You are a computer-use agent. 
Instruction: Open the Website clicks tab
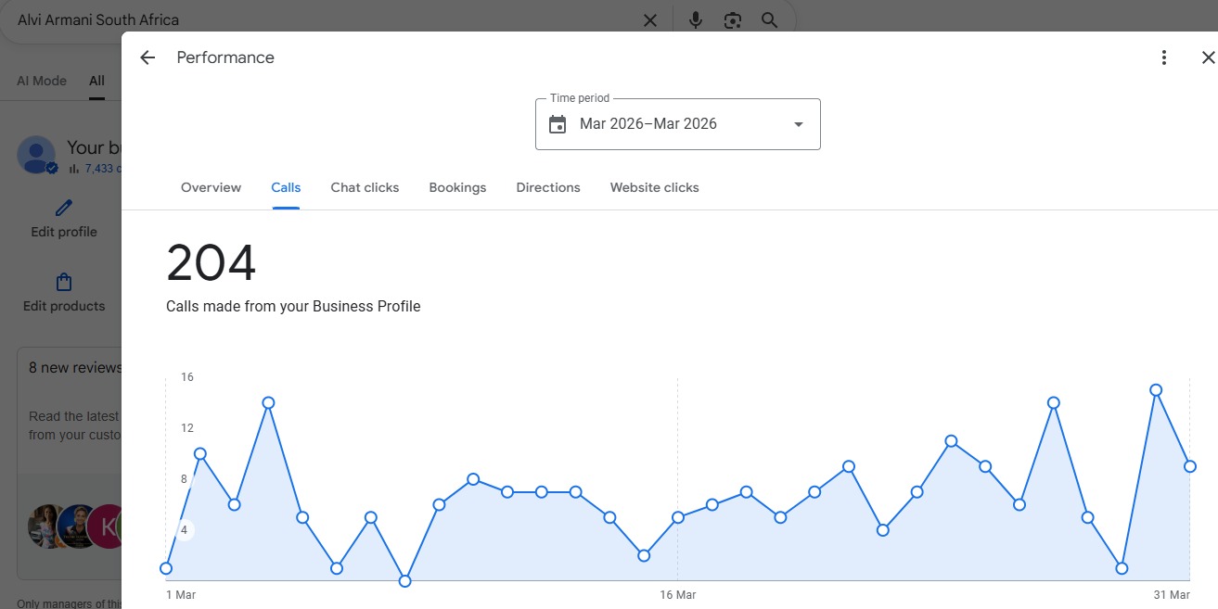tap(655, 187)
